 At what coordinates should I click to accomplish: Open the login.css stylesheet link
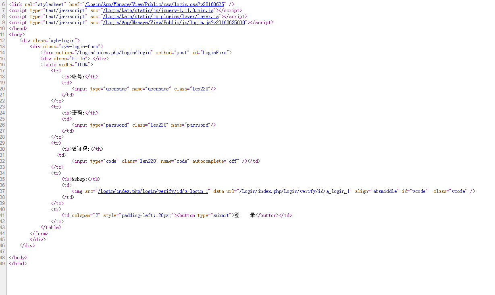click(x=154, y=4)
